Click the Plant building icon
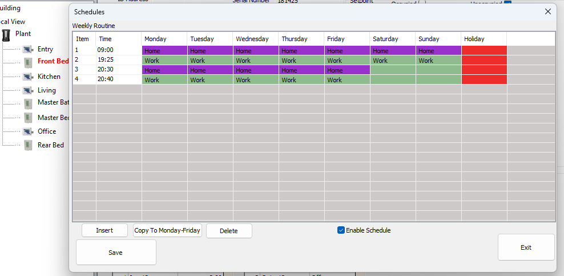 tap(6, 34)
